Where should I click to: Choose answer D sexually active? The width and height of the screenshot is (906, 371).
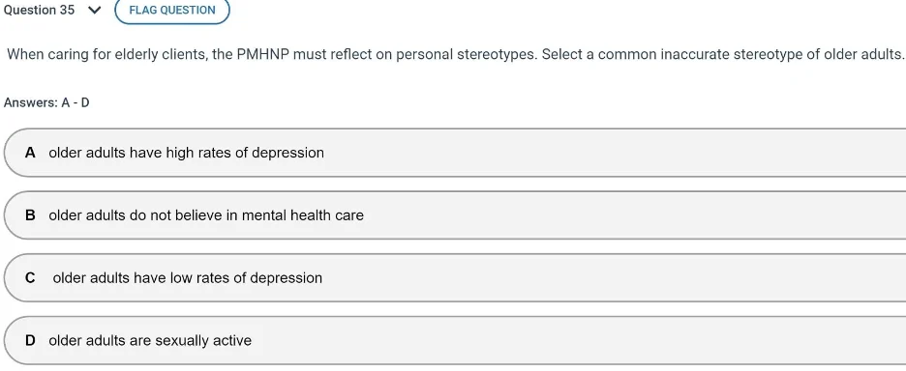(x=455, y=340)
